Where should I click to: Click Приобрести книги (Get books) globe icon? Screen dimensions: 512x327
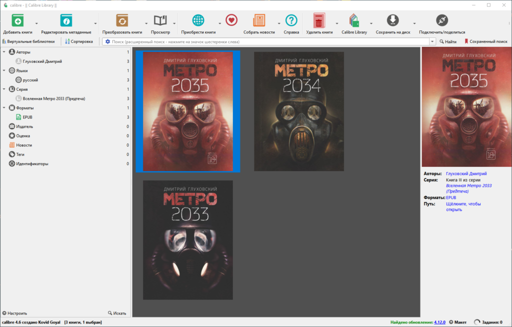[x=198, y=20]
